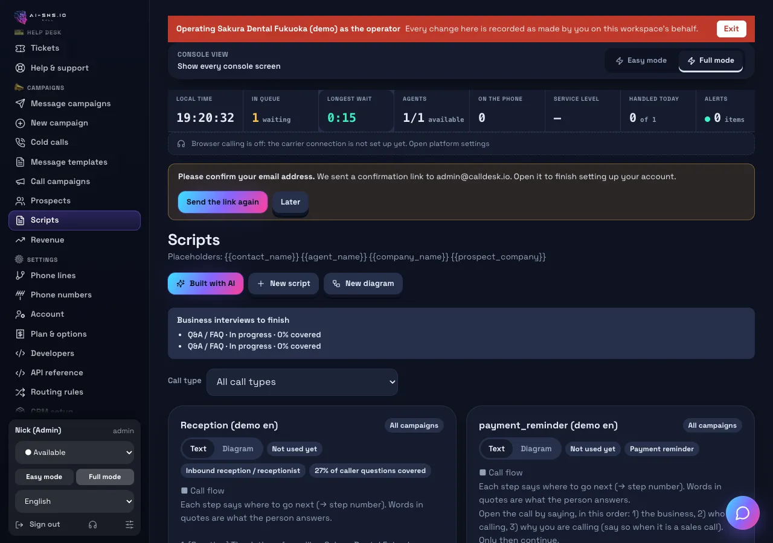Open API reference in the sidebar

pos(74,373)
